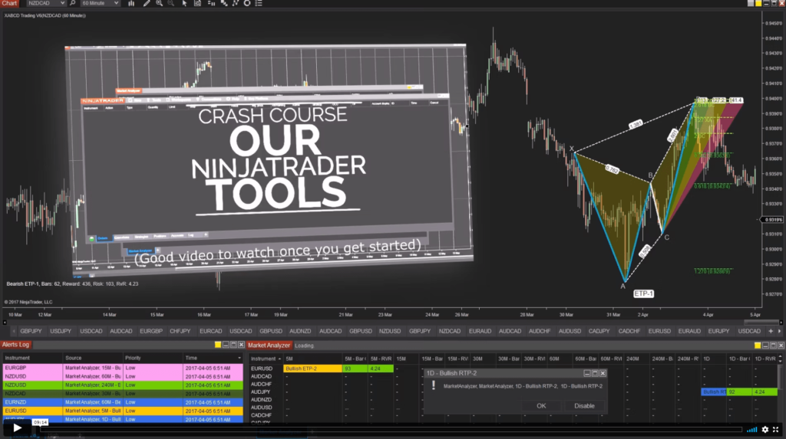
Task: Select the EURUSD 5M alert row
Action: coord(123,411)
